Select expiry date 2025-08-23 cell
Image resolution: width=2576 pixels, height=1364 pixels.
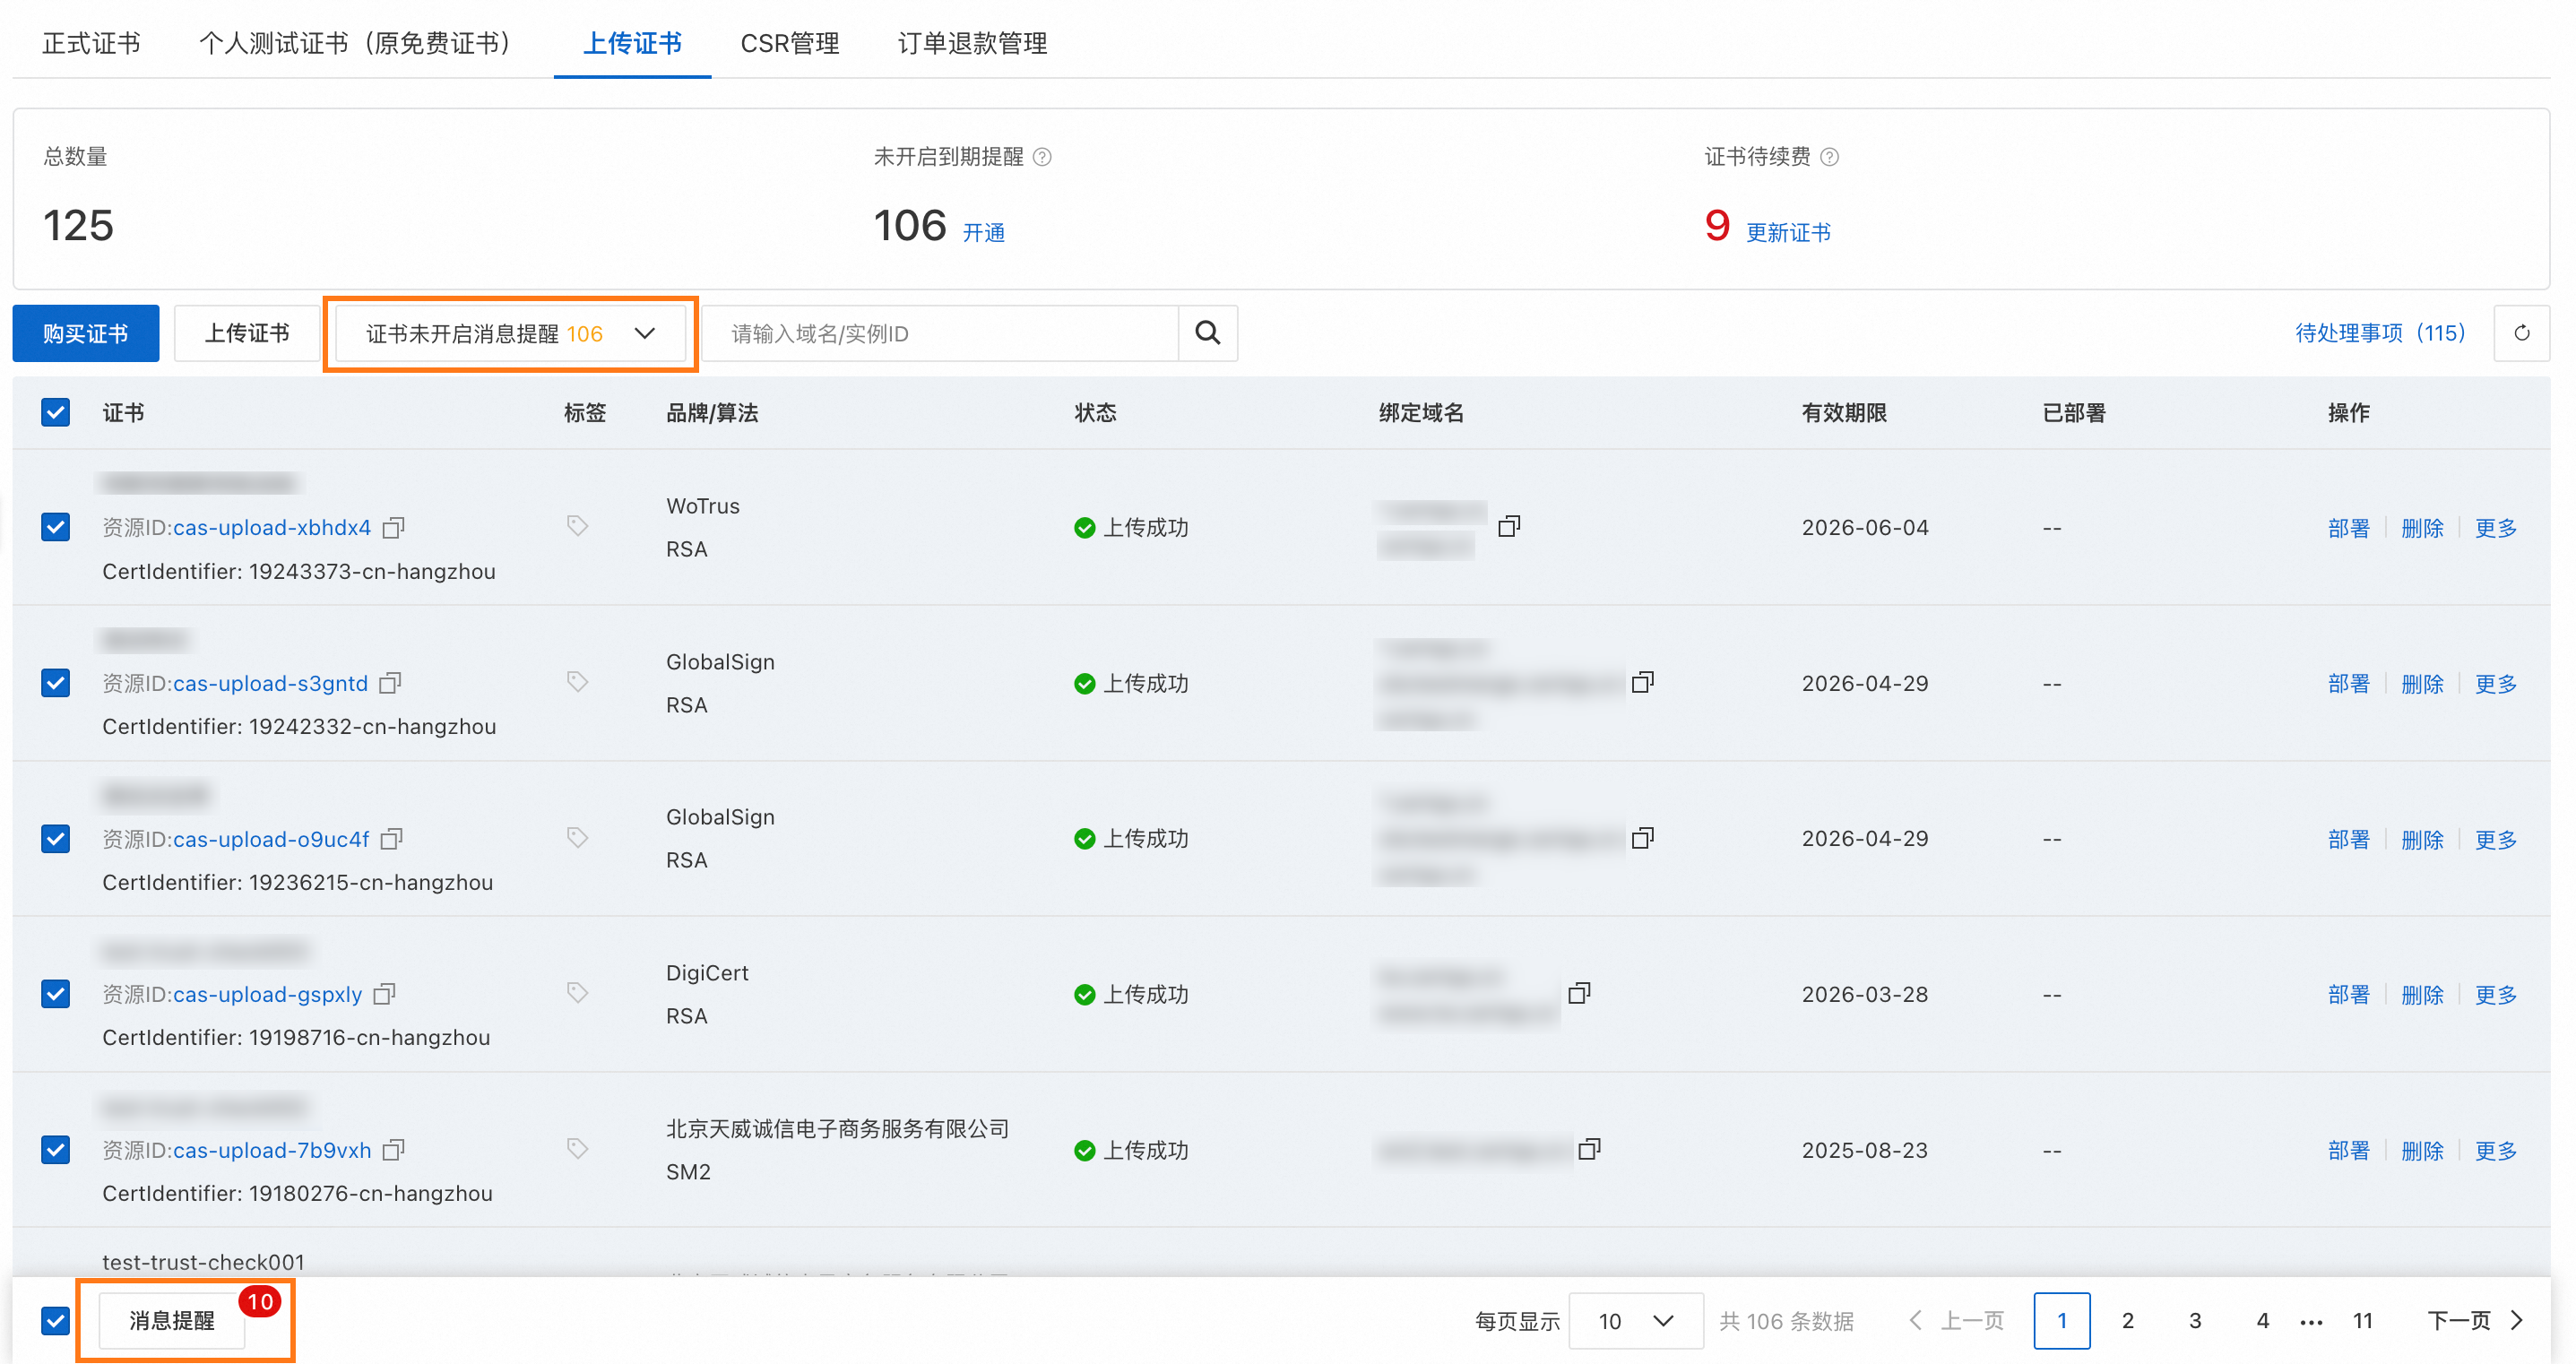point(1865,1150)
